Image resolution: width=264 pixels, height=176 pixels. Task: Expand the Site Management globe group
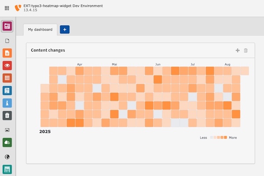(7, 157)
